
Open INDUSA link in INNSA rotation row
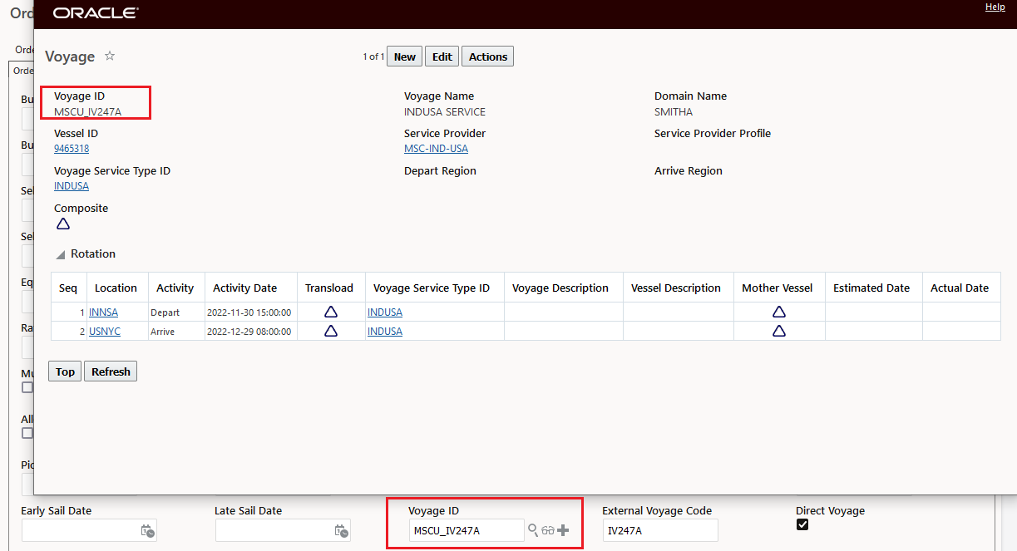coord(385,312)
